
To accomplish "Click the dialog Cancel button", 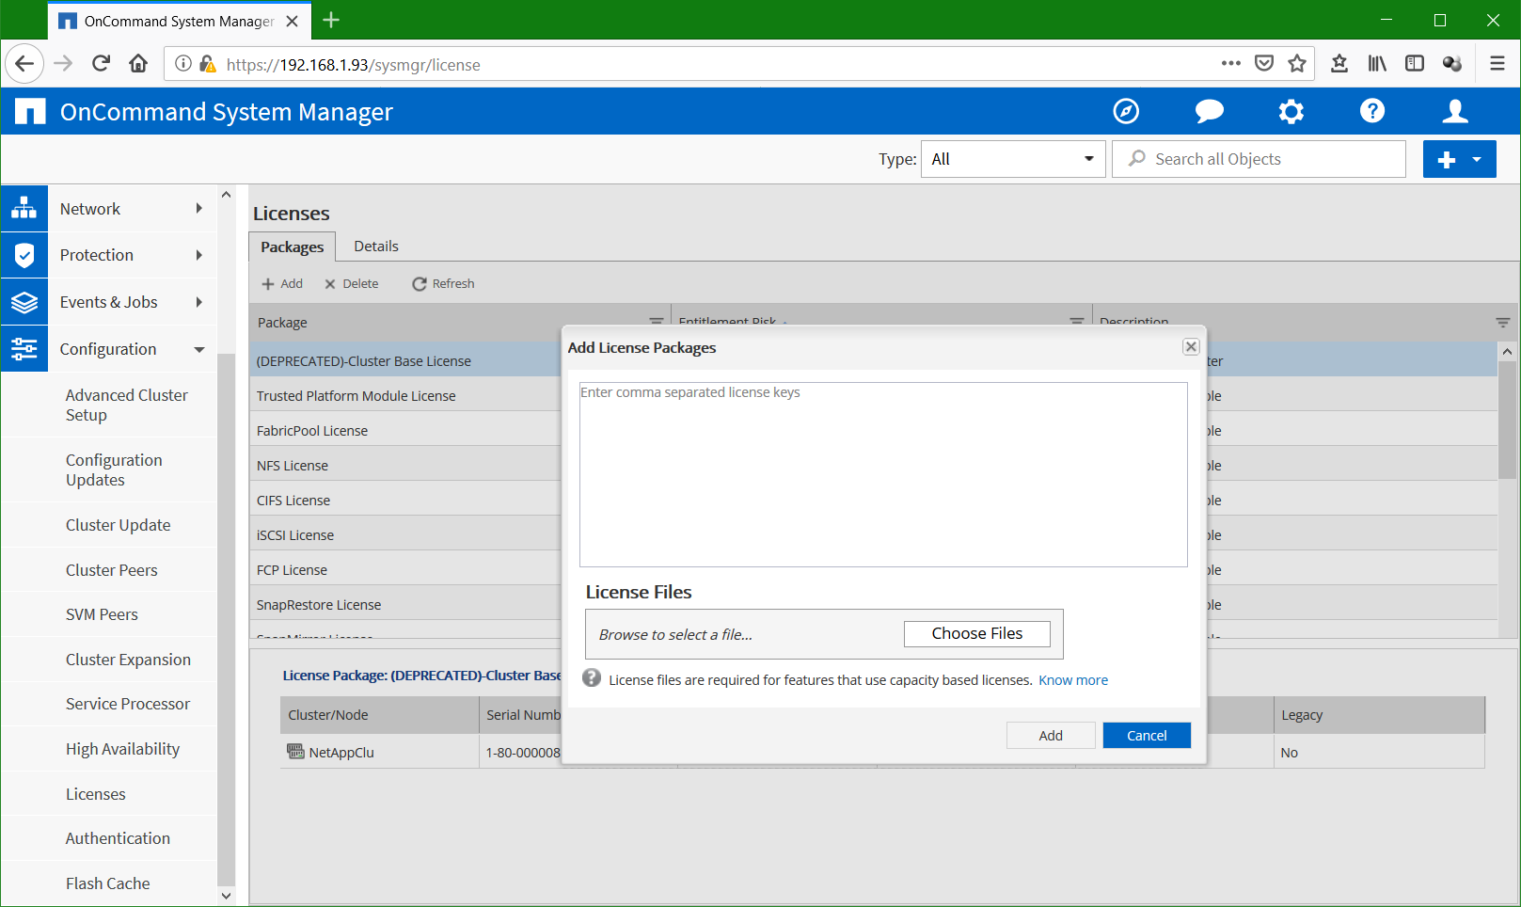I will point(1147,736).
